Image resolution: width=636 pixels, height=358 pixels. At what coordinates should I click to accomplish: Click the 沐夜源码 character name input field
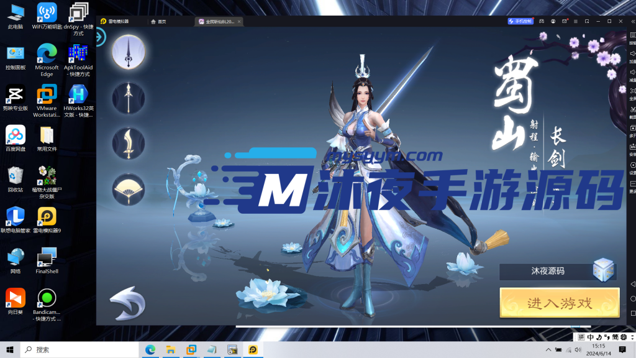click(547, 271)
